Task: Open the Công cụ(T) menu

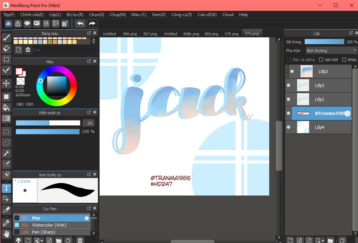Action: click(x=181, y=15)
